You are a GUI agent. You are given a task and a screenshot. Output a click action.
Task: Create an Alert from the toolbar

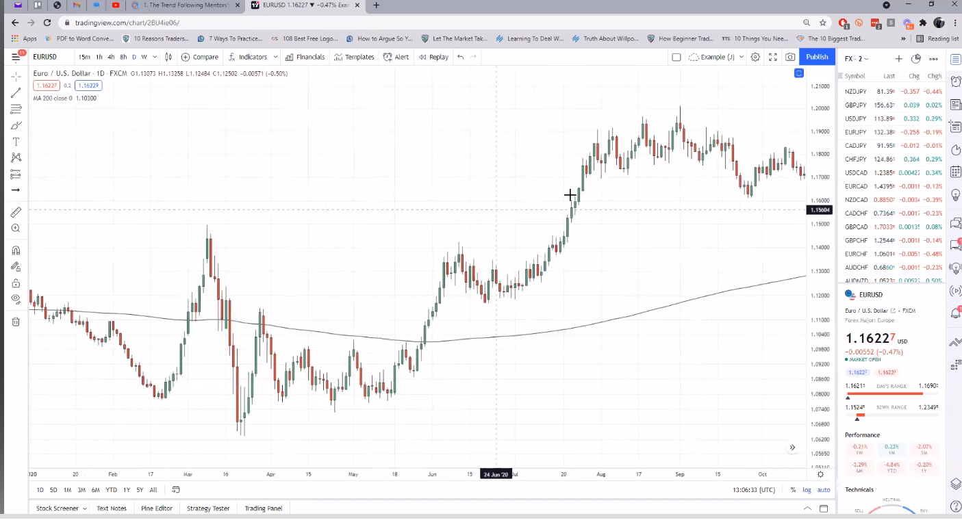coord(396,57)
